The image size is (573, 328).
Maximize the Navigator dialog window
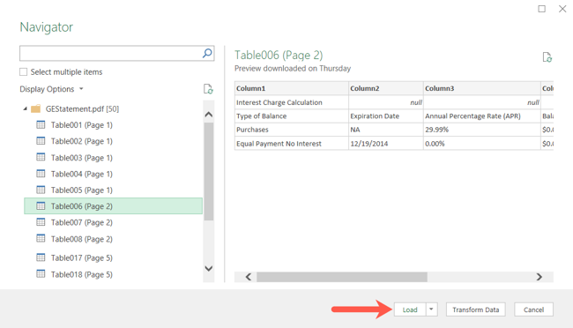(x=541, y=9)
